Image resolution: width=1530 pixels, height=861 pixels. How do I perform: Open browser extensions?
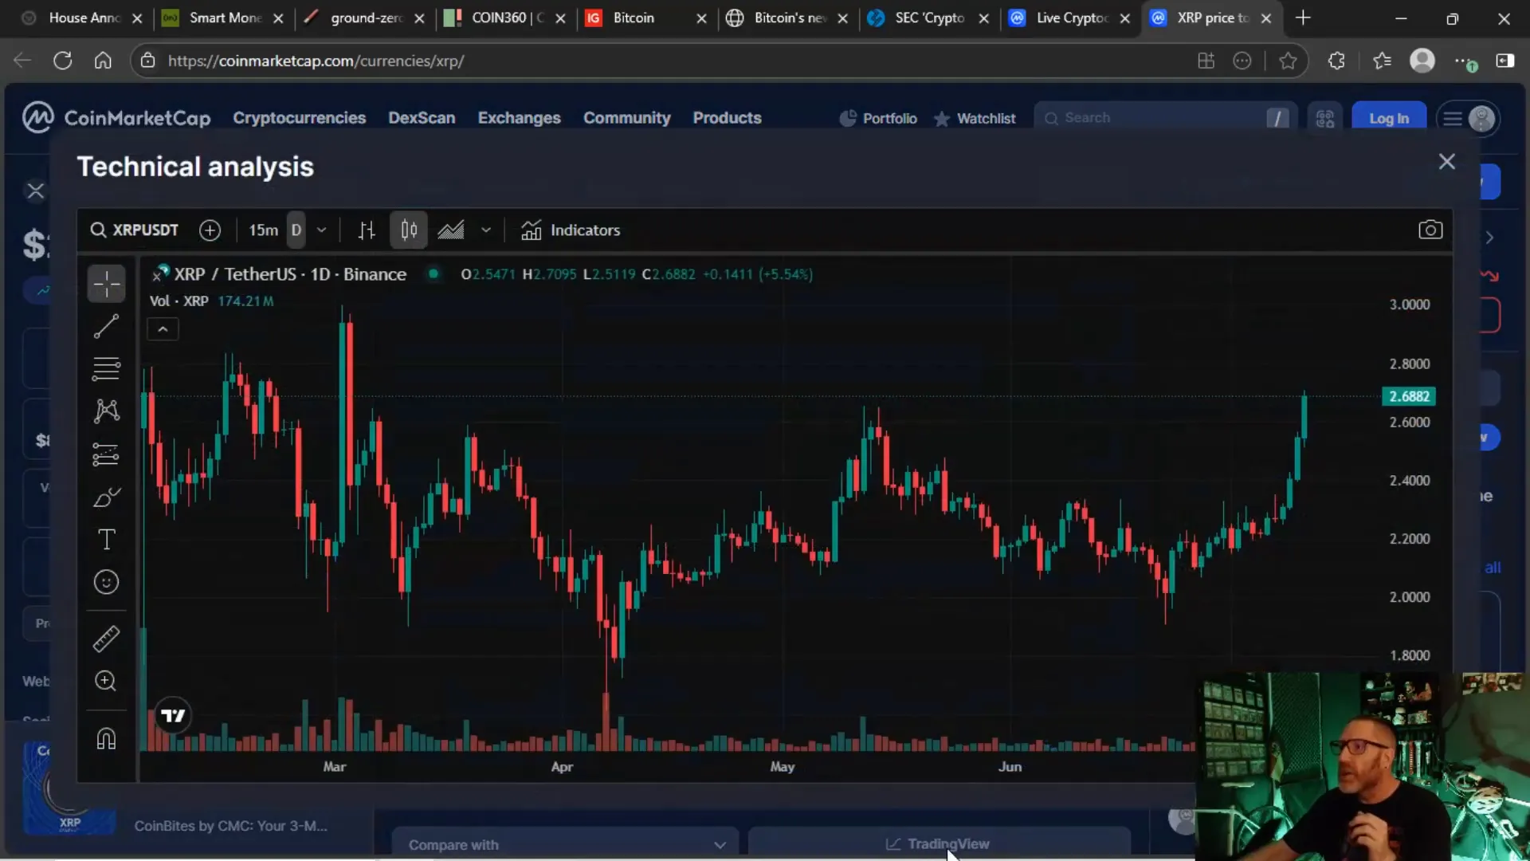pyautogui.click(x=1336, y=61)
